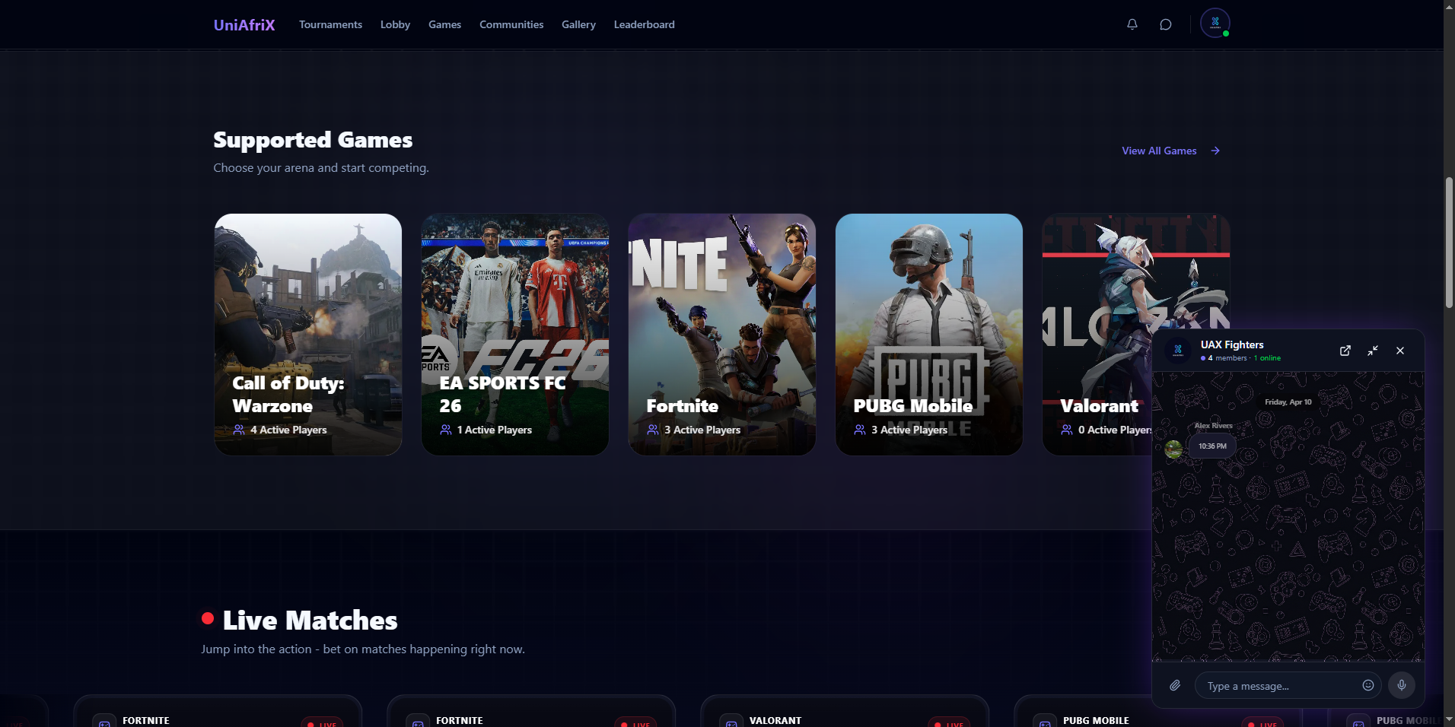Go to the Tournaments page
The height and width of the screenshot is (727, 1455).
[330, 24]
